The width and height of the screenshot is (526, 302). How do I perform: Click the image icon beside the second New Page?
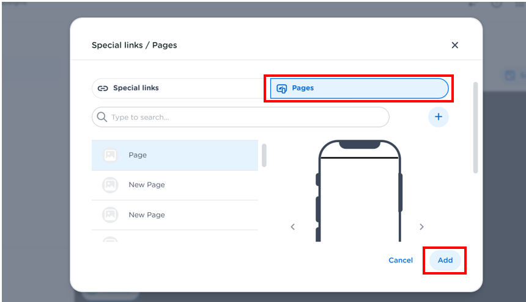110,215
